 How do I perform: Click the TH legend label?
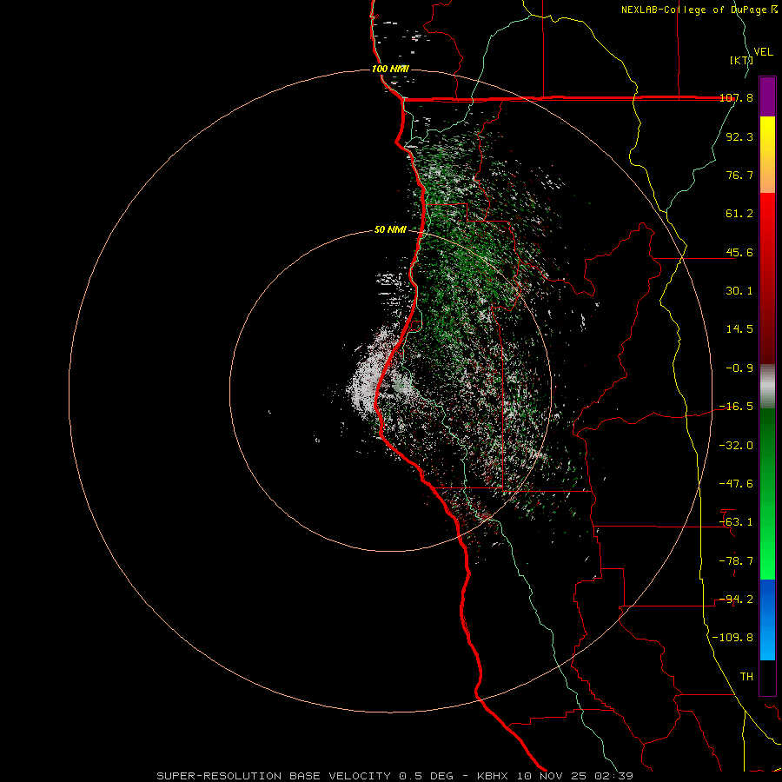pyautogui.click(x=746, y=677)
